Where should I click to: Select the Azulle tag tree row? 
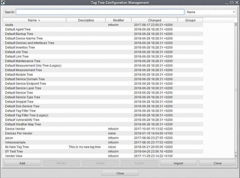coord(9,25)
